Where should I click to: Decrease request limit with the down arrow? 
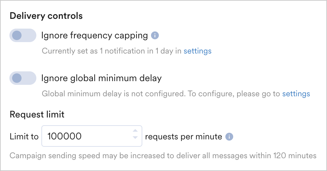[x=135, y=137]
